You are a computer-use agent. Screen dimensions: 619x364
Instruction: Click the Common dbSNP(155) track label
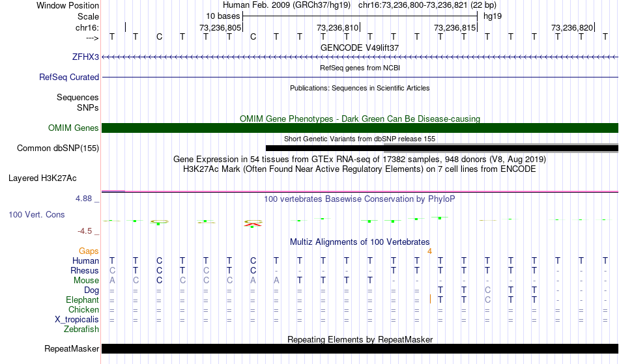[57, 148]
